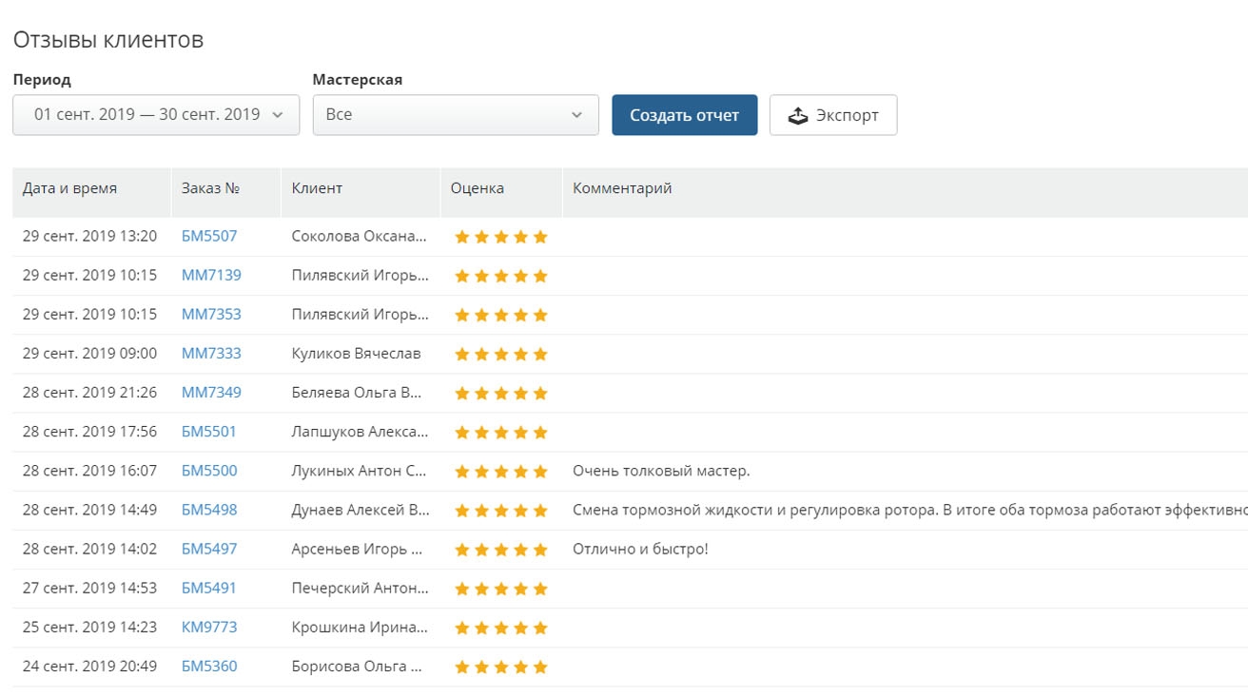This screenshot has width=1248, height=697.
Task: Click star rating in the БМ5500 row
Action: pos(501,472)
